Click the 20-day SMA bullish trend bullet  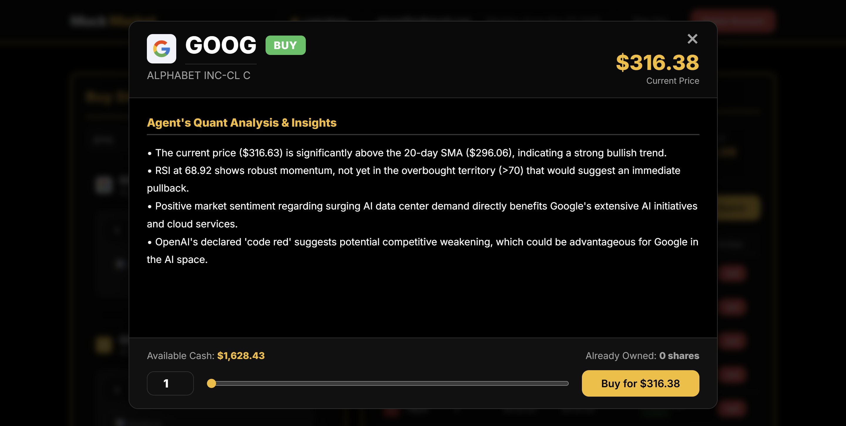click(x=411, y=153)
